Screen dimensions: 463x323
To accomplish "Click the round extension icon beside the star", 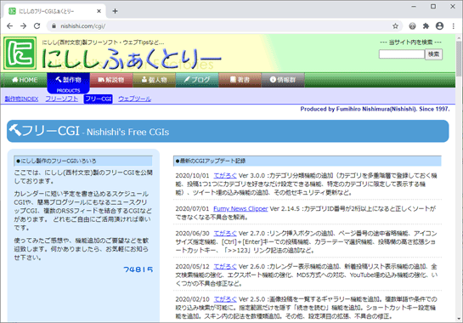I will coord(412,26).
